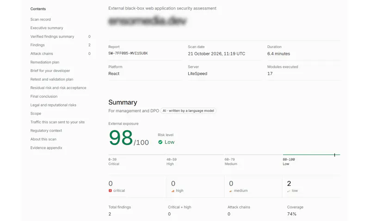Viewport: 370px width, 221px height.
Task: Click the 60-79 Medium range label
Action: tap(231, 161)
